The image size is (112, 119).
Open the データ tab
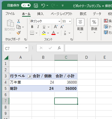coord(97,14)
